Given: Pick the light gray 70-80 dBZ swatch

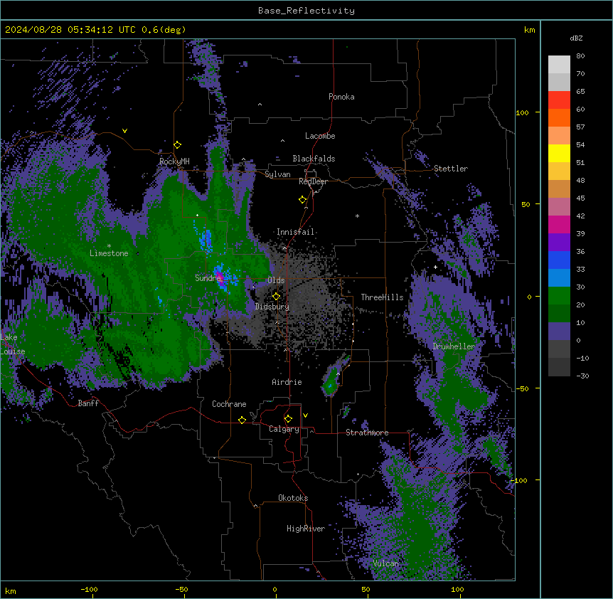Looking at the screenshot, I should coord(559,65).
